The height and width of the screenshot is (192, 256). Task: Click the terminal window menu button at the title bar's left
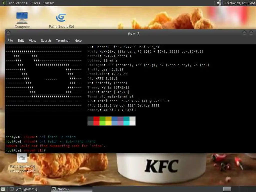click(x=8, y=33)
